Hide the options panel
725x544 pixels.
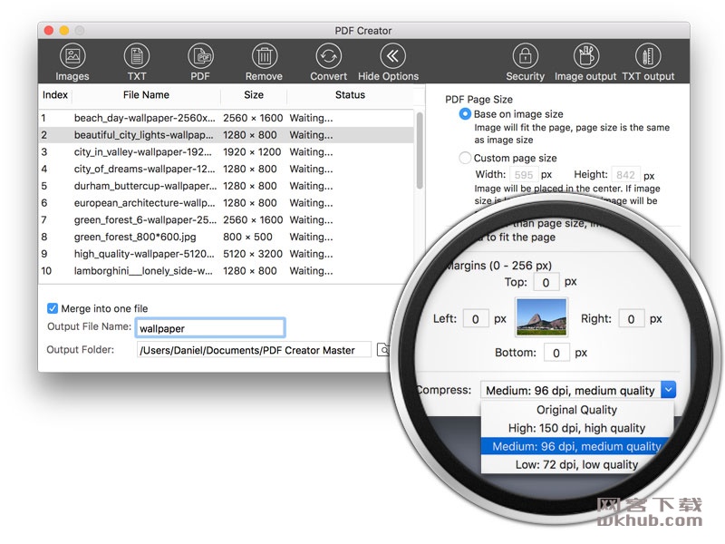[392, 56]
